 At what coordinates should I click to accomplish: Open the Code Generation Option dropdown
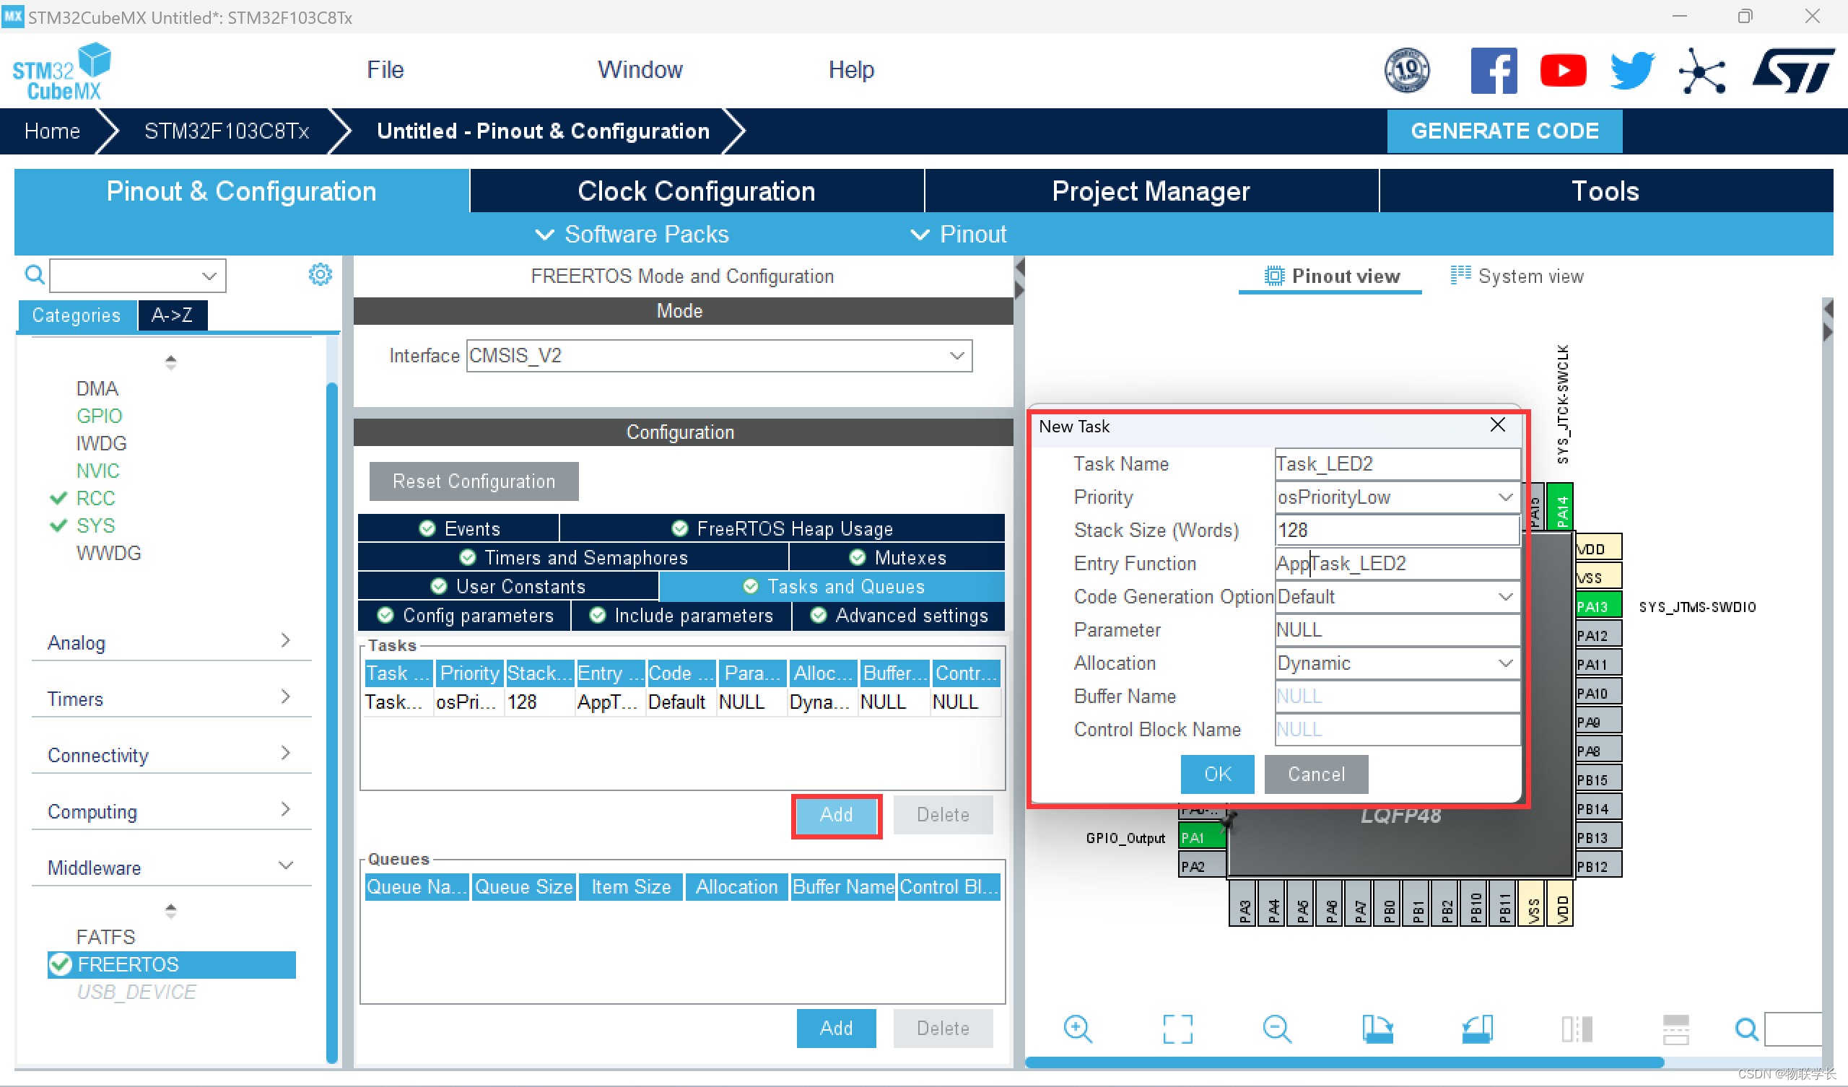1396,596
